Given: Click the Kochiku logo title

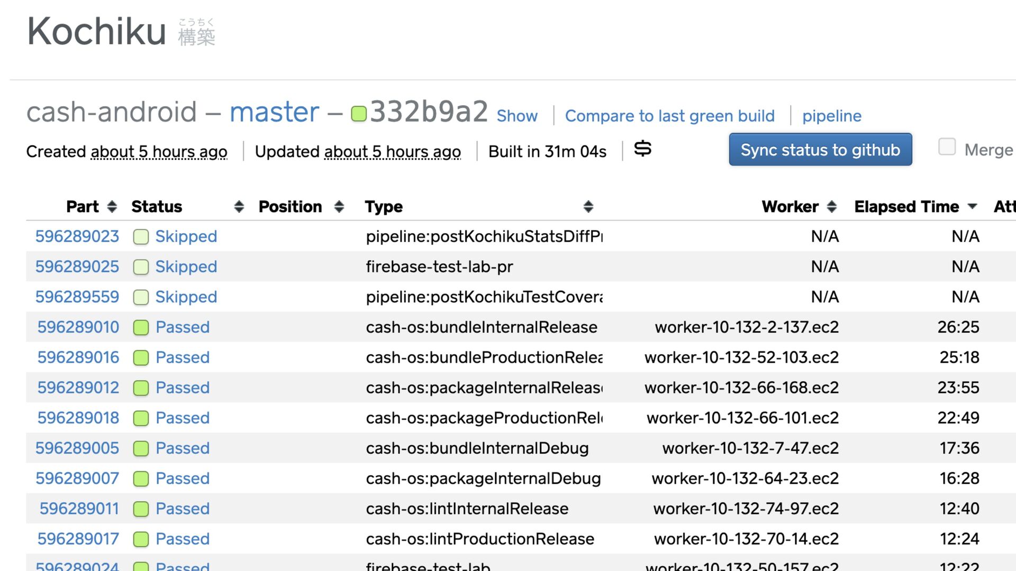Looking at the screenshot, I should [x=97, y=32].
